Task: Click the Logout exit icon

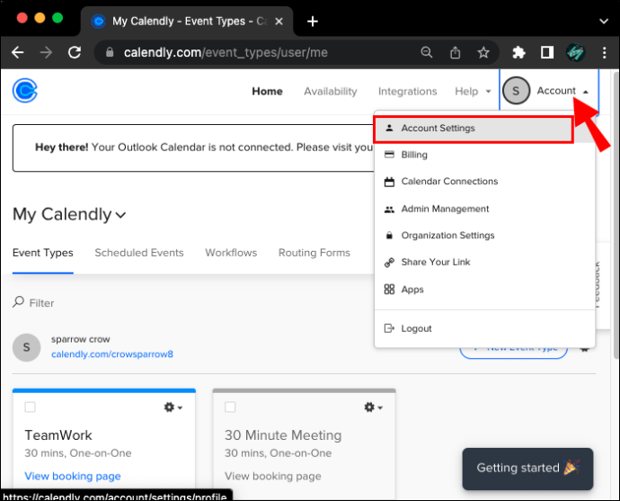Action: coord(389,328)
